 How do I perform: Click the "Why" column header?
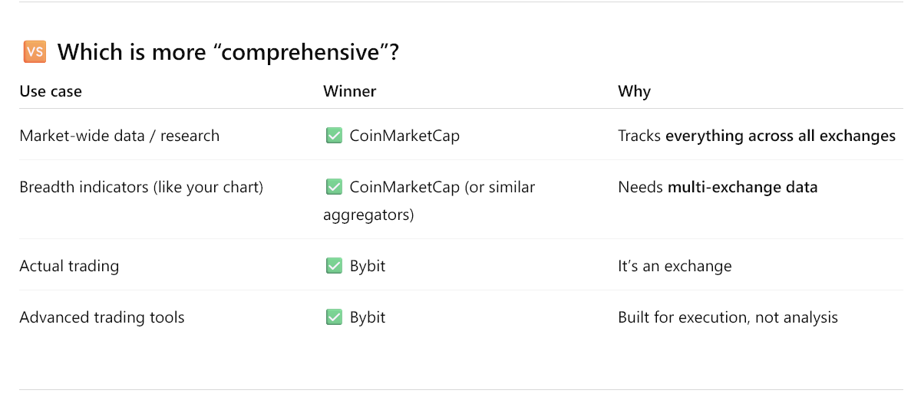point(635,92)
